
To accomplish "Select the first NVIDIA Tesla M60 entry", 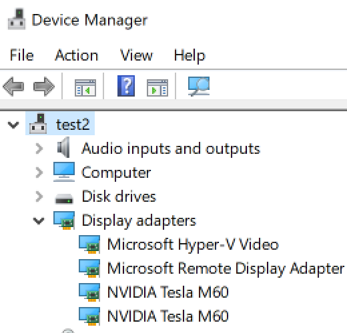I will pos(167,292).
